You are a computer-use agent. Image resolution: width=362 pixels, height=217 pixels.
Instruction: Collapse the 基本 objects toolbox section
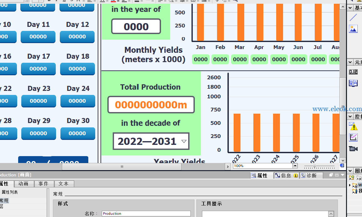350,8
